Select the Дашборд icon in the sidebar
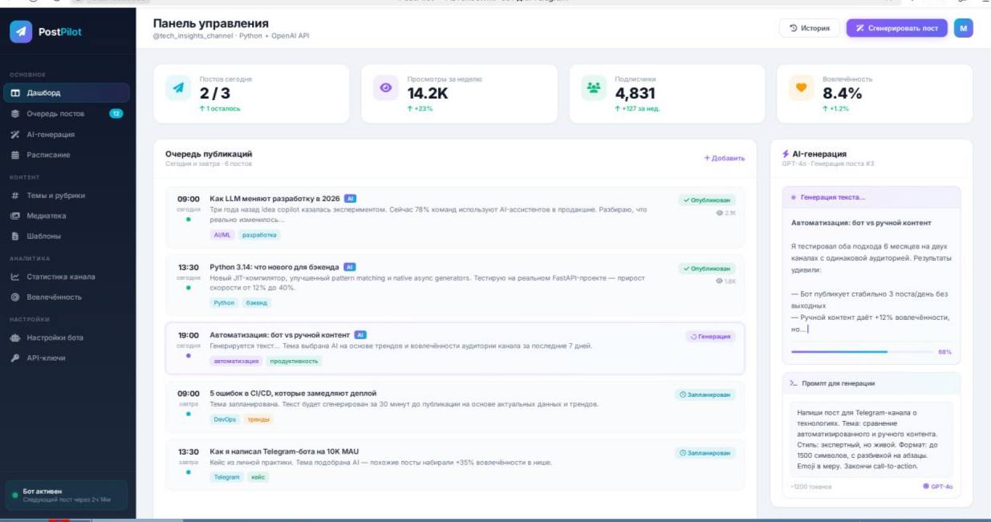This screenshot has width=991, height=522. (x=15, y=91)
